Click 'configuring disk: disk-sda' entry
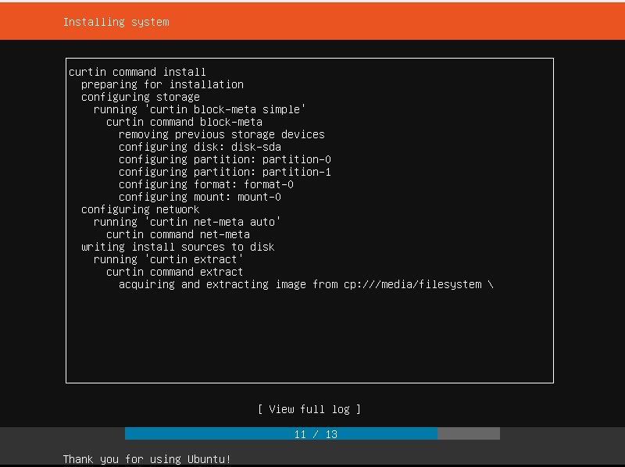 [x=200, y=147]
